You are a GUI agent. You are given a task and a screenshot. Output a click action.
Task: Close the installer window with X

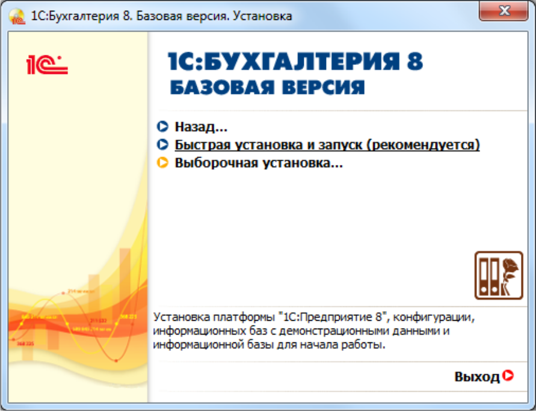coord(504,11)
